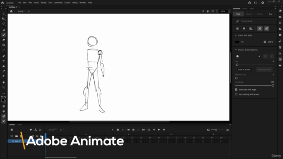Collapse the Color and Style section
Viewport: 283px width, 159px height.
tap(236, 35)
